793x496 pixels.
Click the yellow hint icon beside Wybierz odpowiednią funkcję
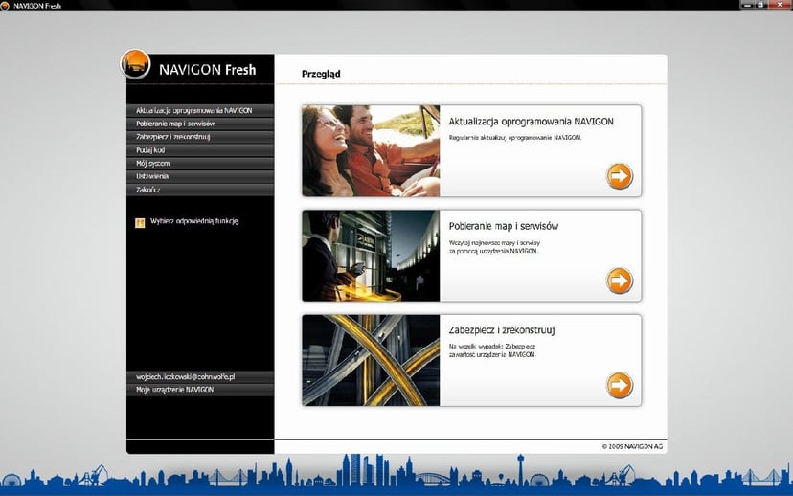tap(140, 222)
